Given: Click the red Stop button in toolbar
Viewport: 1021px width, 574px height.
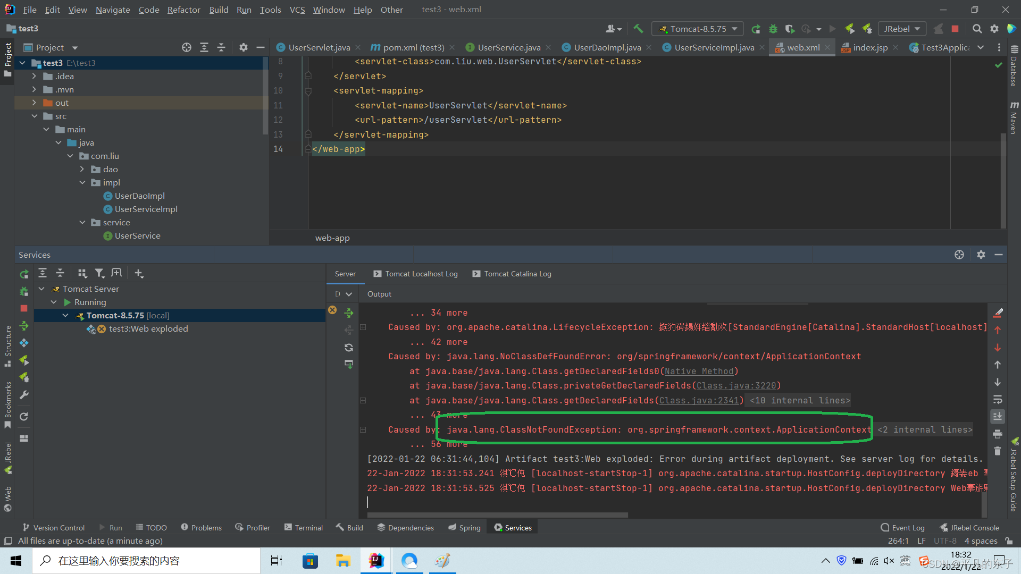Looking at the screenshot, I should click(x=955, y=29).
